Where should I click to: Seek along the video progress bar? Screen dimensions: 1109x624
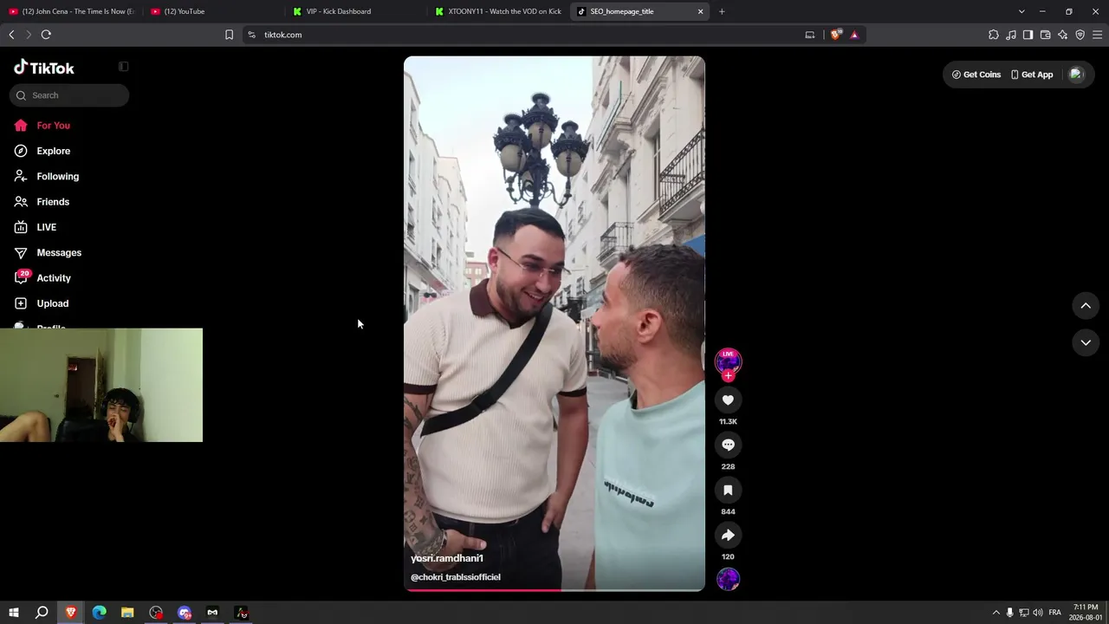[554, 590]
